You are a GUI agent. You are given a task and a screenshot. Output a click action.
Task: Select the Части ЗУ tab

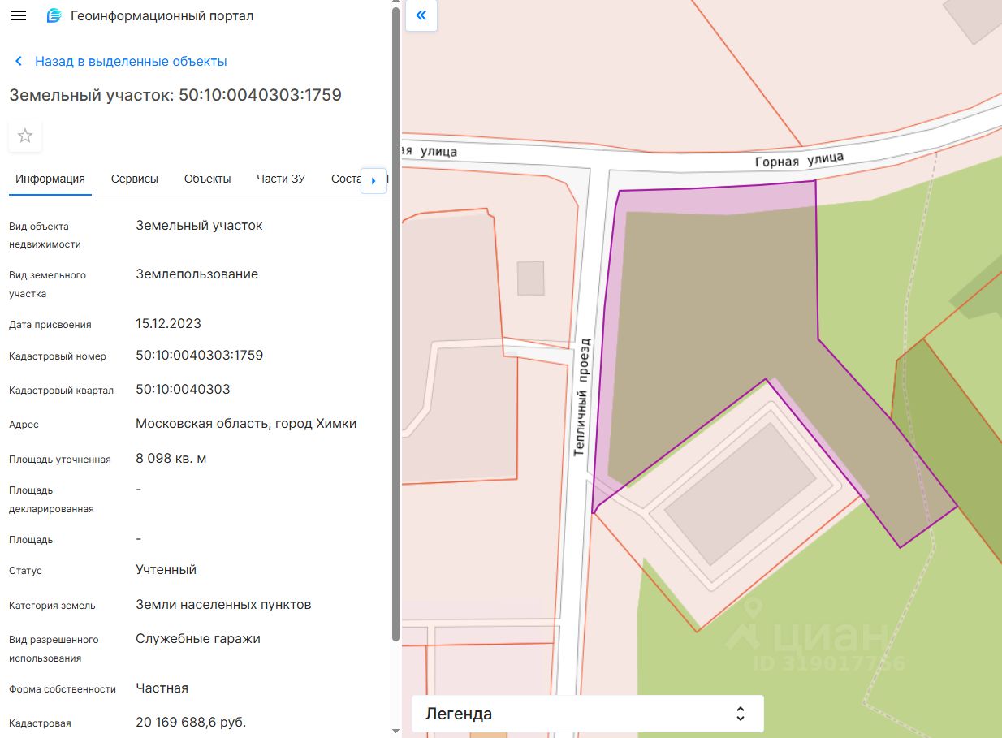(x=281, y=179)
